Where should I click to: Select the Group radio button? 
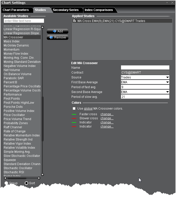(6, 183)
